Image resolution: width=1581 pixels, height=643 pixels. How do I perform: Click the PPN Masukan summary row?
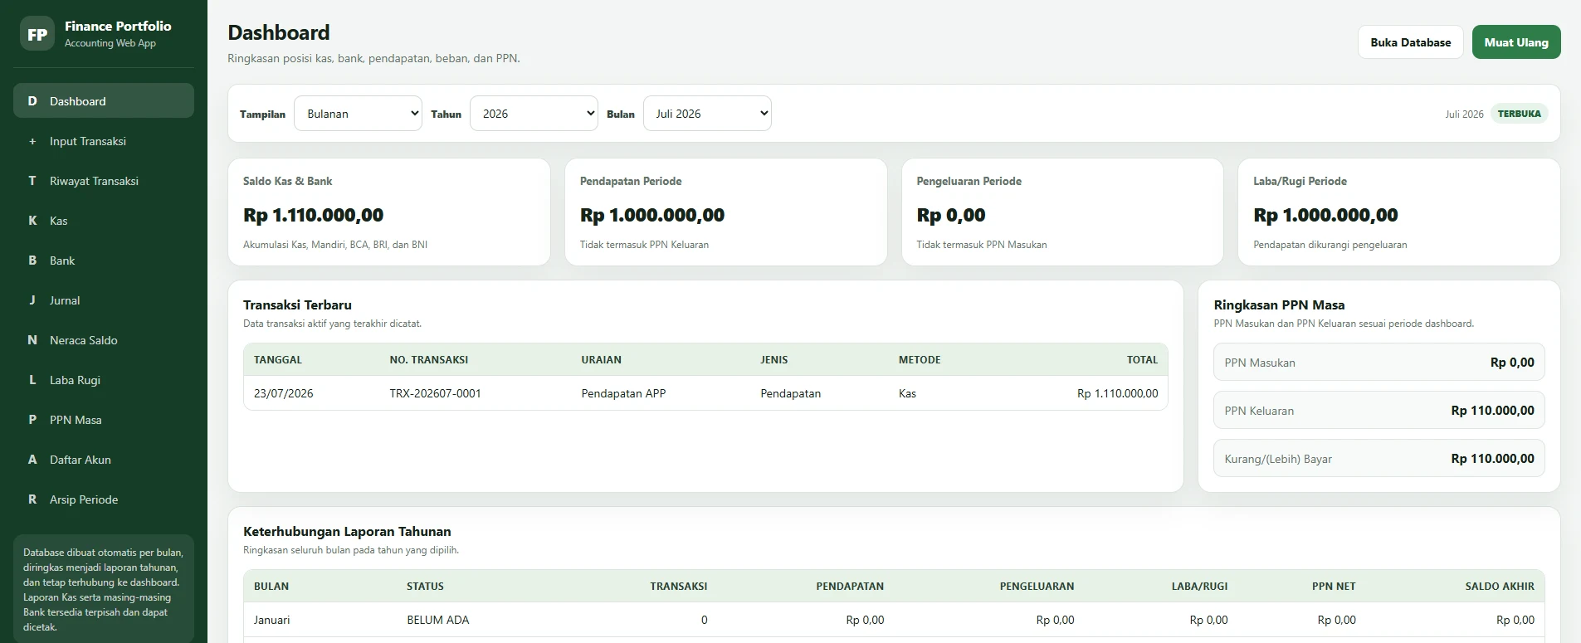tap(1379, 363)
